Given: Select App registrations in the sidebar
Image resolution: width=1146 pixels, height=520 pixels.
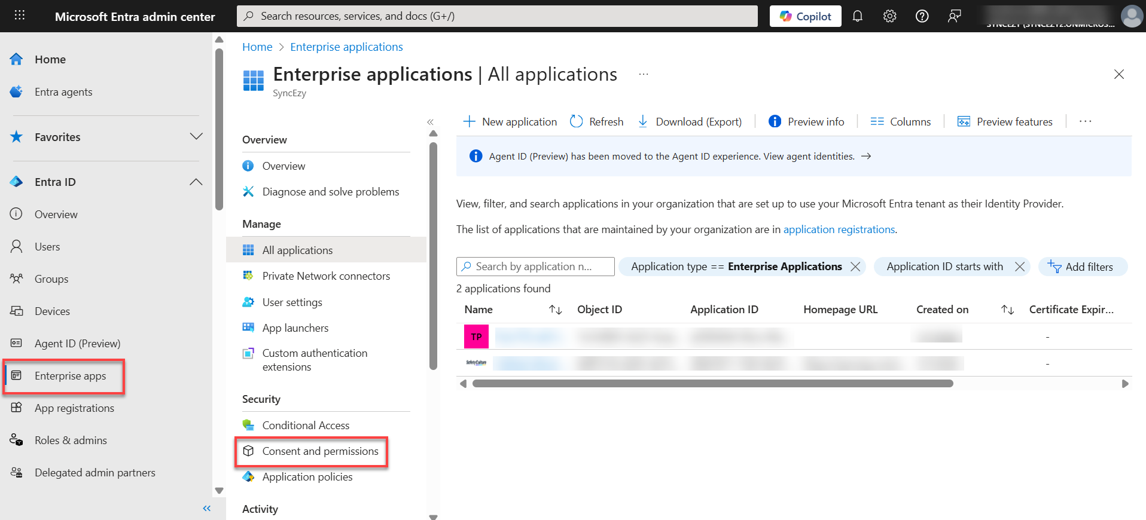Looking at the screenshot, I should click(x=74, y=408).
